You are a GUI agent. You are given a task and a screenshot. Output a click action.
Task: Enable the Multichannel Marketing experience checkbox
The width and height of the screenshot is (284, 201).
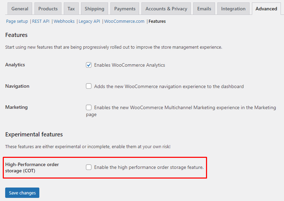[89, 107]
